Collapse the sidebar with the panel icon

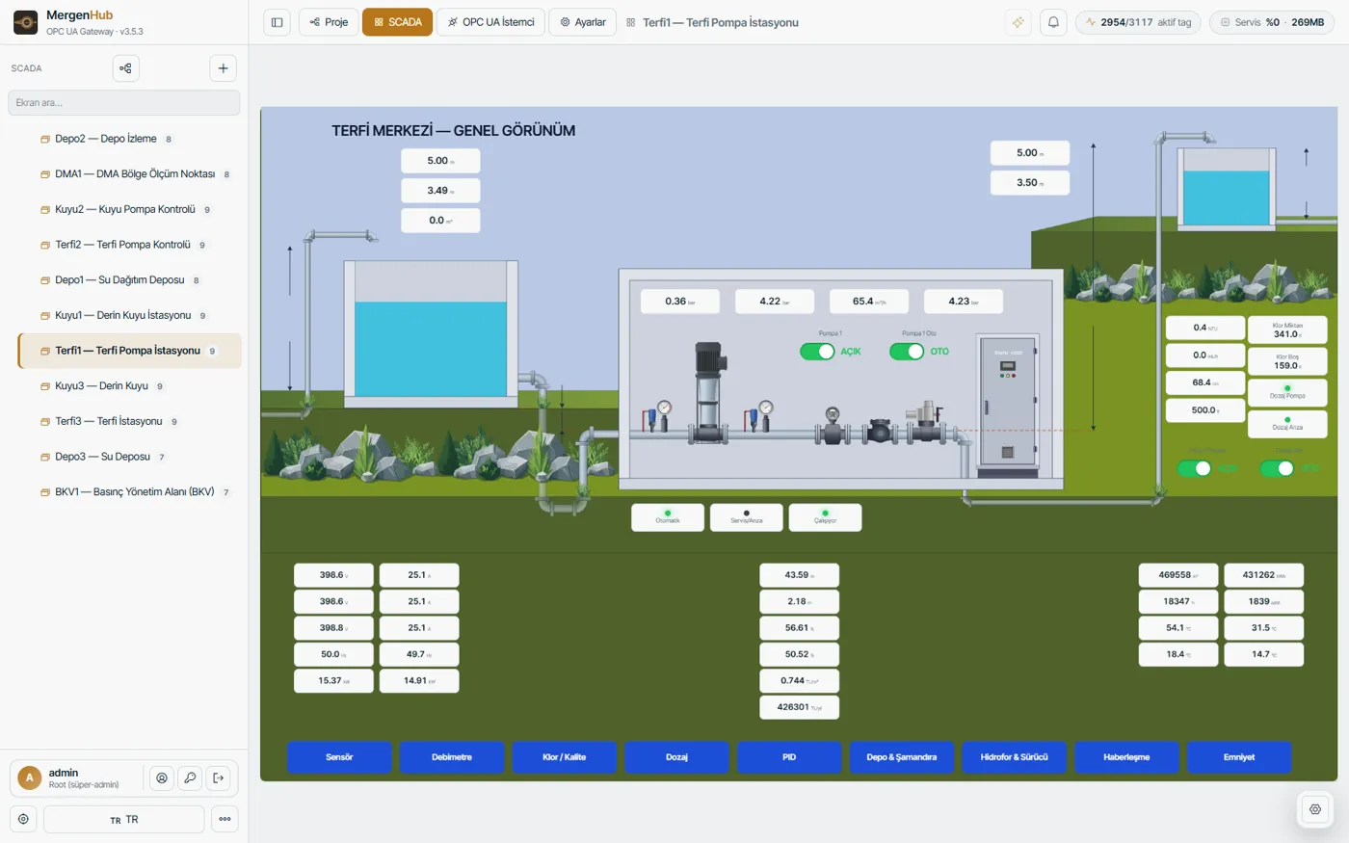(x=277, y=22)
